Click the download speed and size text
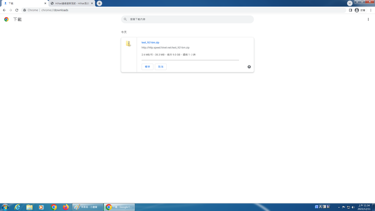This screenshot has height=211, width=375. coord(168,55)
